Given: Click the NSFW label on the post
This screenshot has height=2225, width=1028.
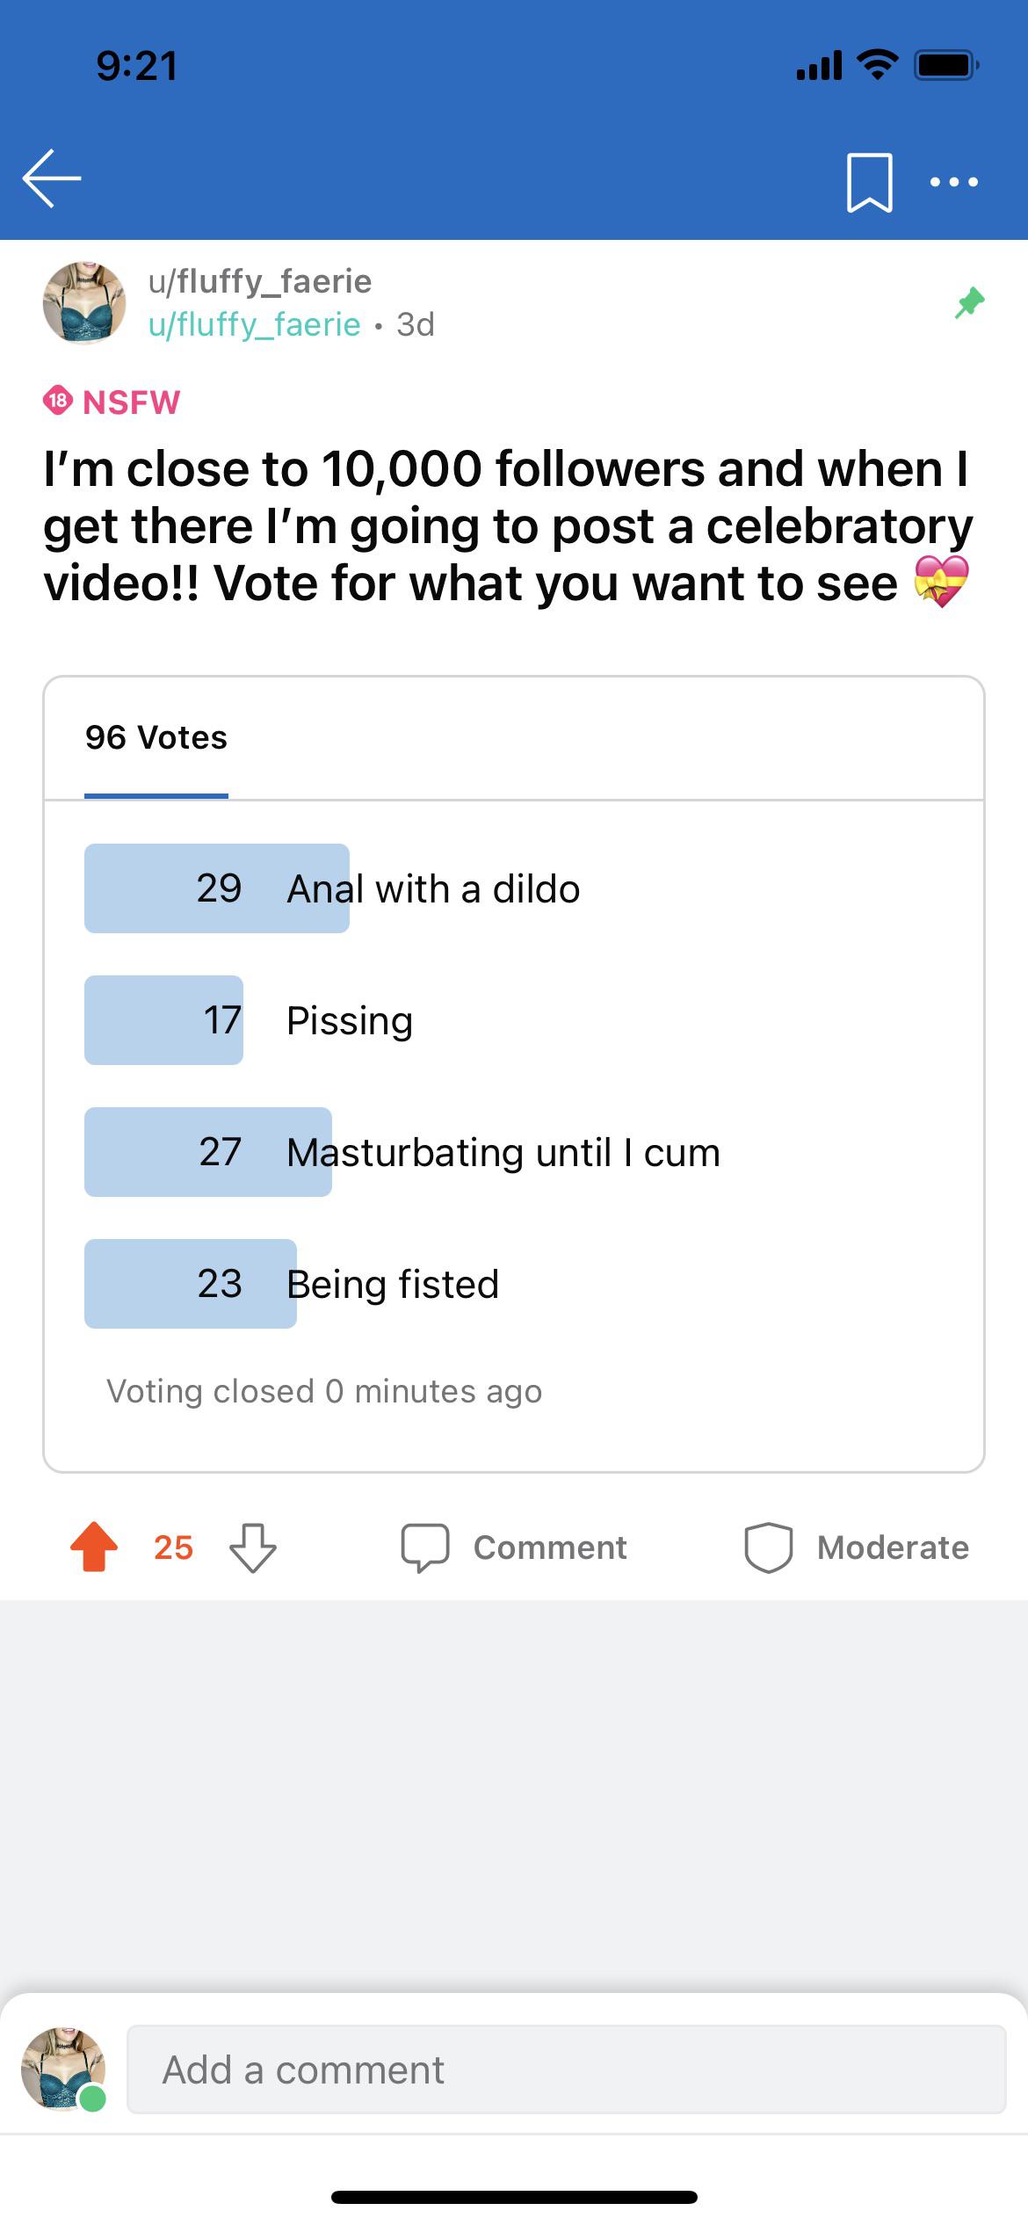Looking at the screenshot, I should pos(114,401).
